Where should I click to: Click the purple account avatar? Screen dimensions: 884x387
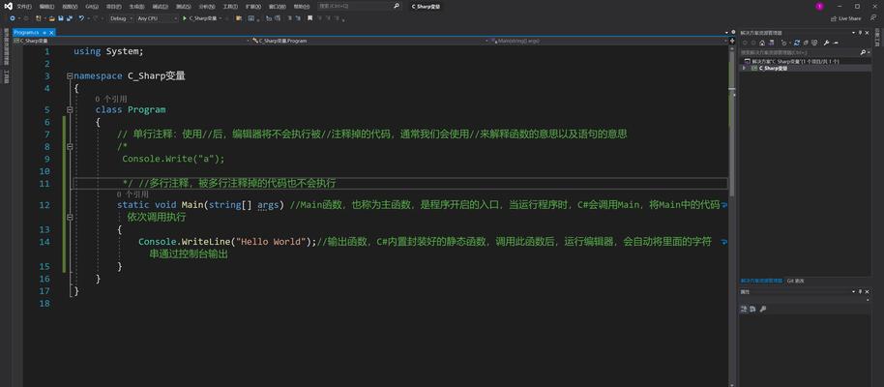[x=819, y=6]
